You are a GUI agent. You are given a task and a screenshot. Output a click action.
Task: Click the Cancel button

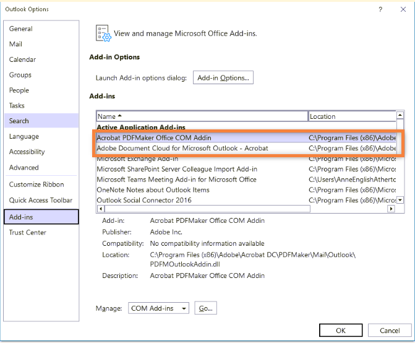click(390, 331)
